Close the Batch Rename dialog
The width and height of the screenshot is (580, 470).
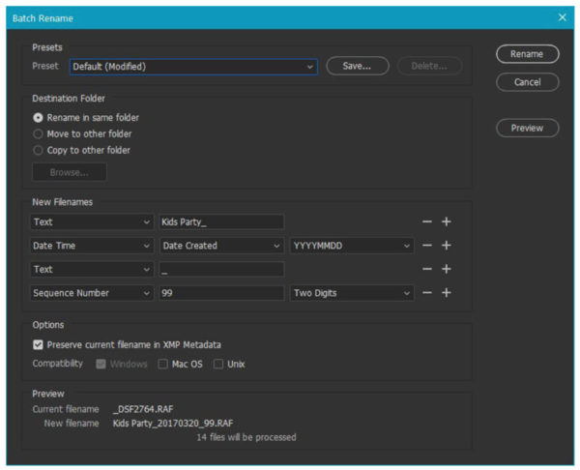coord(563,17)
